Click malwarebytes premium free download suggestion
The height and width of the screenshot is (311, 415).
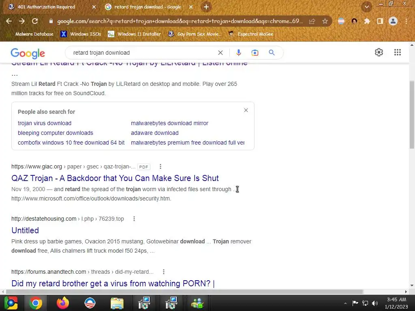(187, 143)
